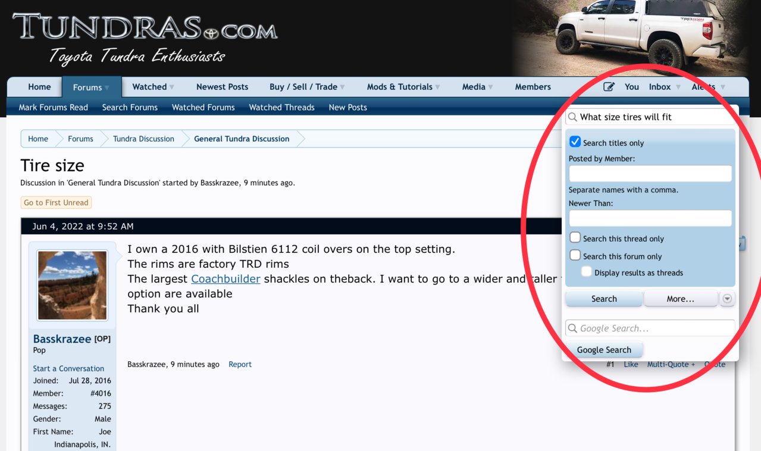Click Start a Conversation
The width and height of the screenshot is (761, 451).
point(68,368)
